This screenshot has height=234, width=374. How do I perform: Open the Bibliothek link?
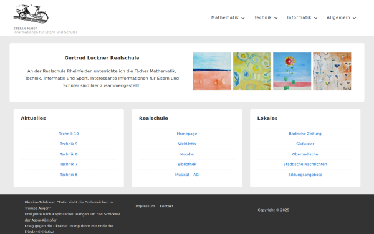point(187,164)
